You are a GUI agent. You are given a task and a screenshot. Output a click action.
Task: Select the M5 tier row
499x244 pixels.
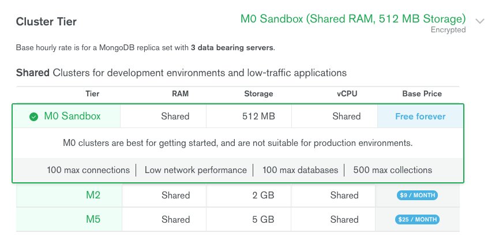(x=238, y=219)
